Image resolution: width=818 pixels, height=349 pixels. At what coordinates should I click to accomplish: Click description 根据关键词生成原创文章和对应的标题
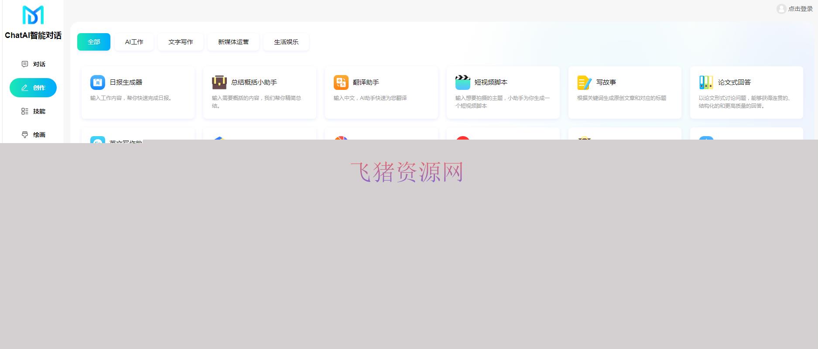[x=622, y=98]
